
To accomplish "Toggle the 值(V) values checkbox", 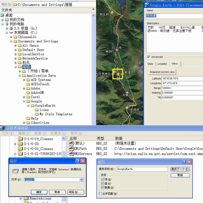I will [103, 183].
